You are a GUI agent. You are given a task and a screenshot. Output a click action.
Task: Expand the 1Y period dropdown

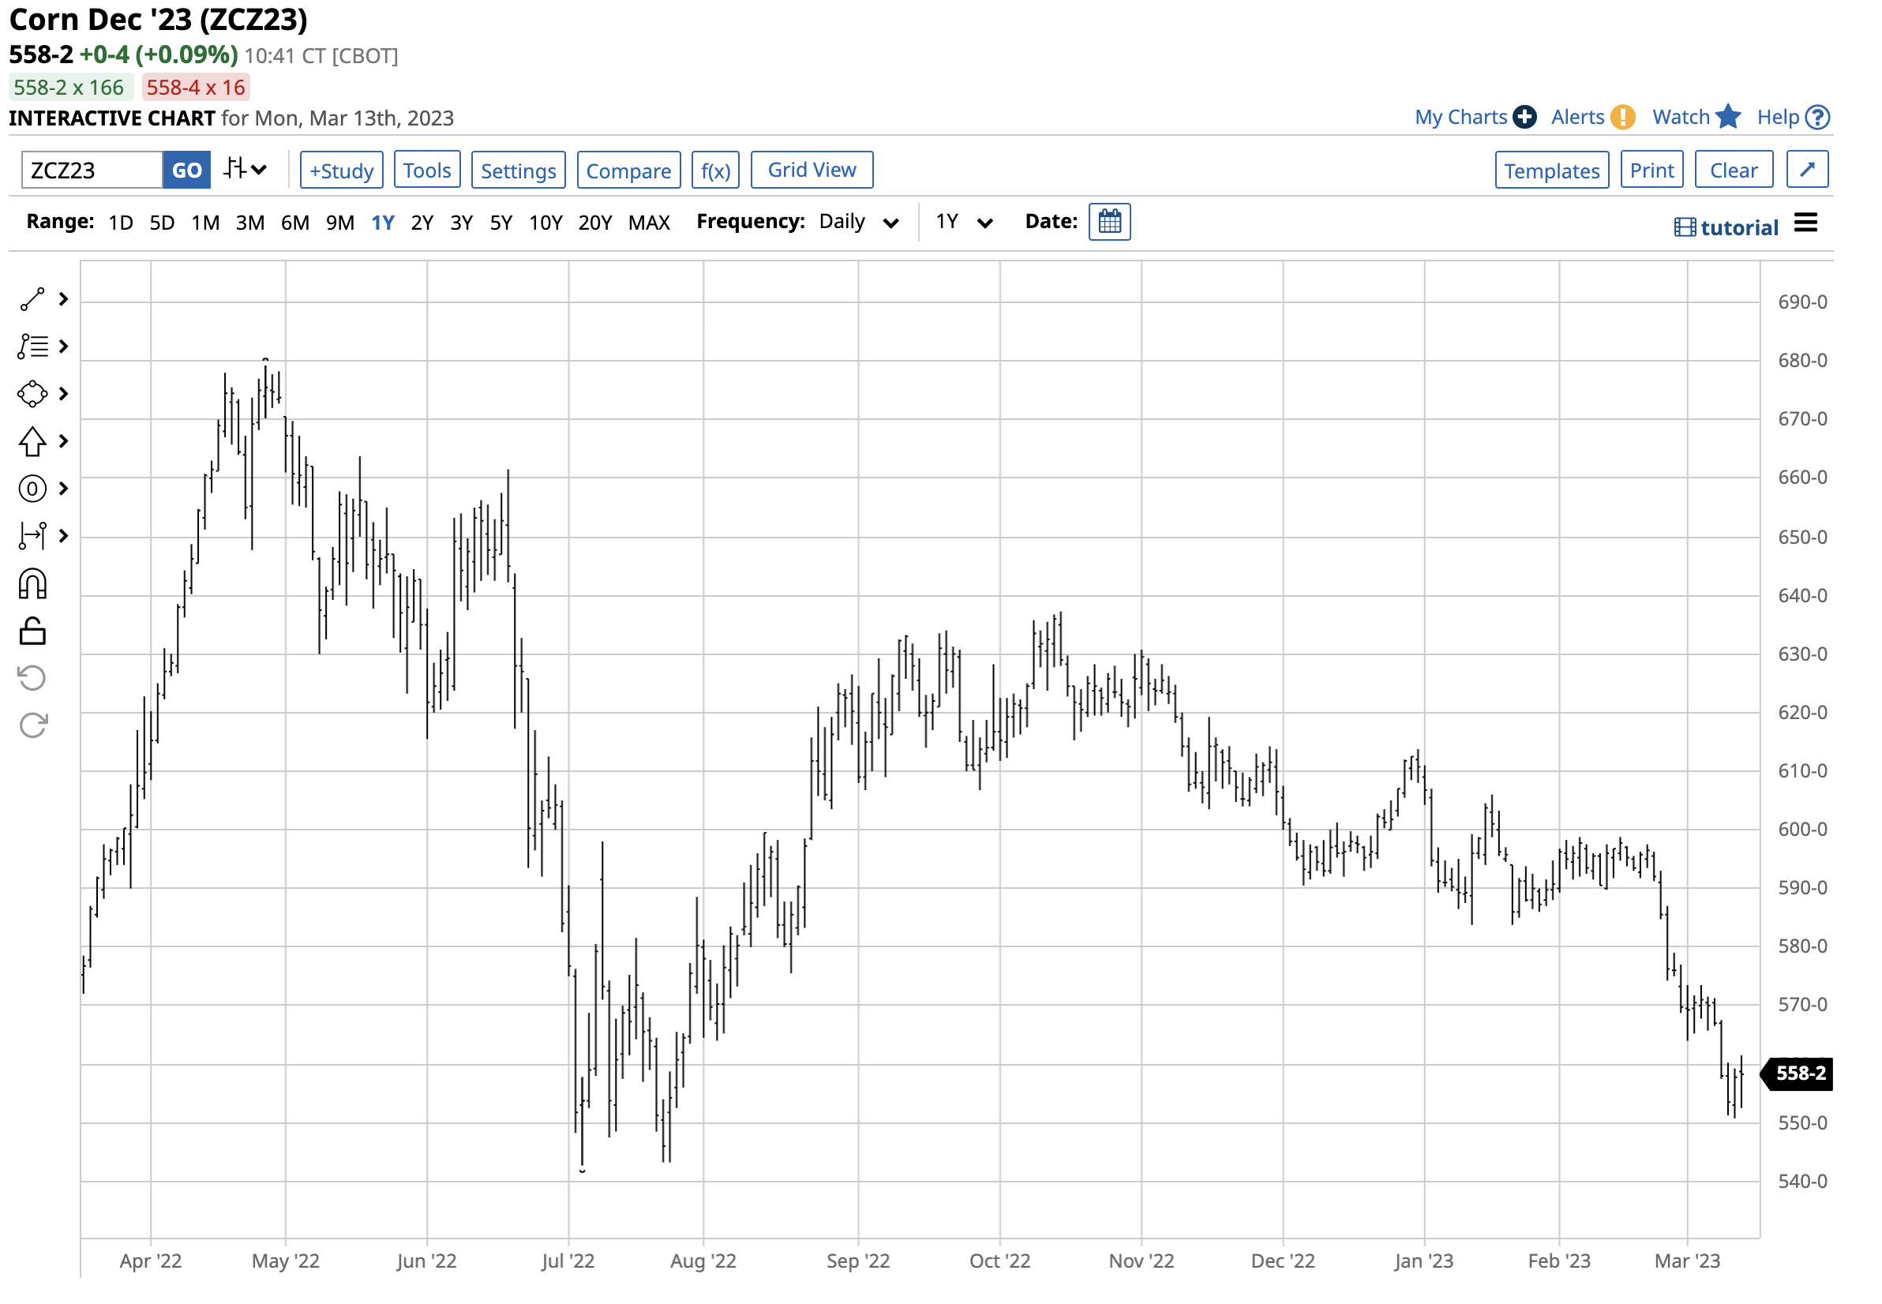click(963, 223)
